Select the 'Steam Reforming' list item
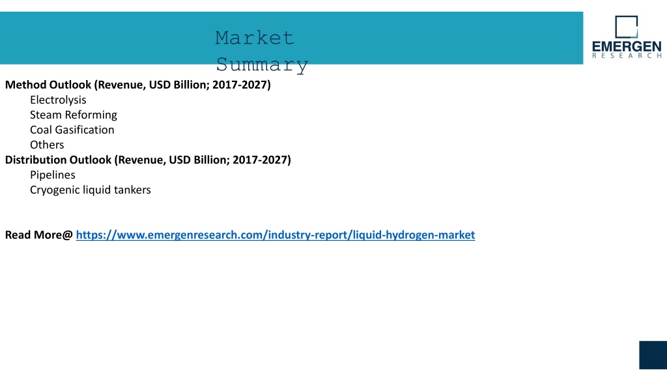667x375 pixels. click(x=73, y=115)
